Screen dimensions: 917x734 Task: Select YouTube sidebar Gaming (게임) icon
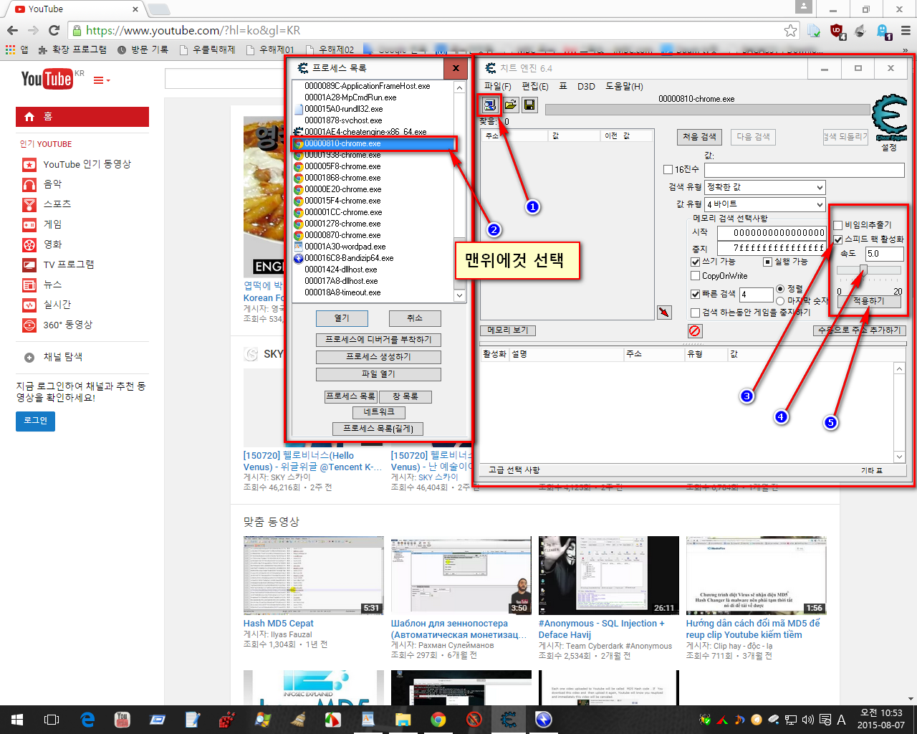pyautogui.click(x=29, y=224)
